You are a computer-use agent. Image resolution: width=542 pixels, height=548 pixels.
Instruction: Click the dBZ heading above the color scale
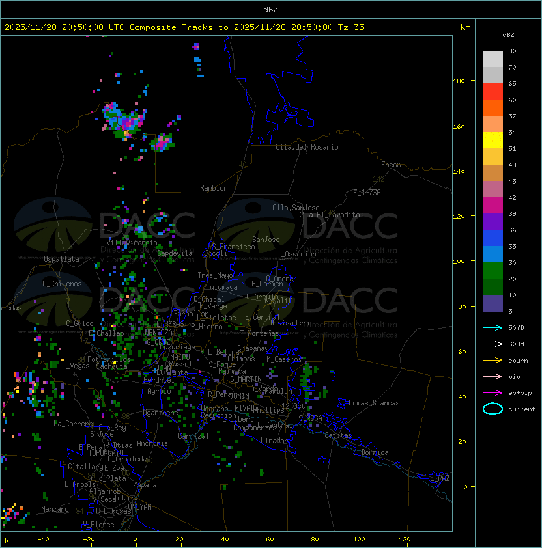click(x=508, y=35)
